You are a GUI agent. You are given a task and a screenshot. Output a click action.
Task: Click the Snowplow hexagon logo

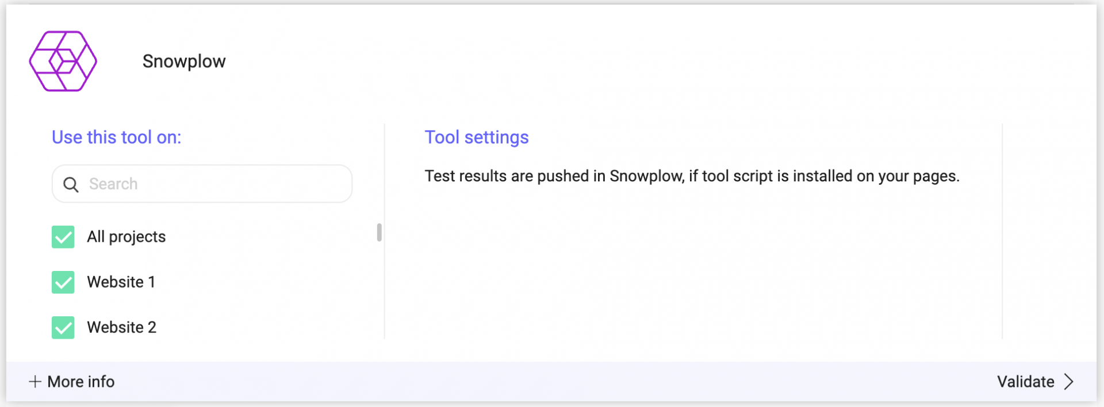coord(63,61)
